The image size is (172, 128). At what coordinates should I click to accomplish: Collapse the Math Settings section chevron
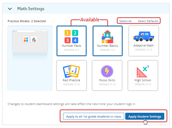tap(10, 9)
